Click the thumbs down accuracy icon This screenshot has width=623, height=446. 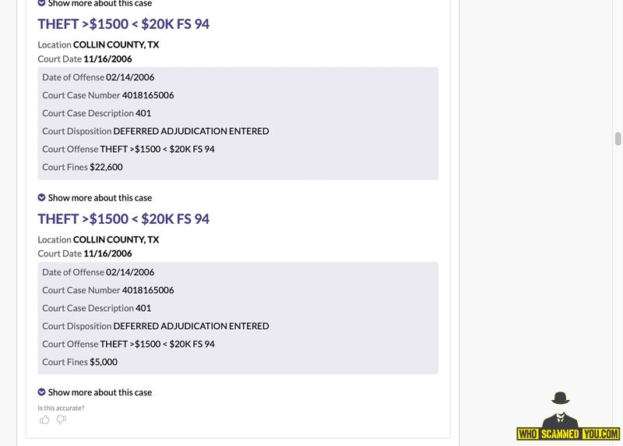coord(62,419)
